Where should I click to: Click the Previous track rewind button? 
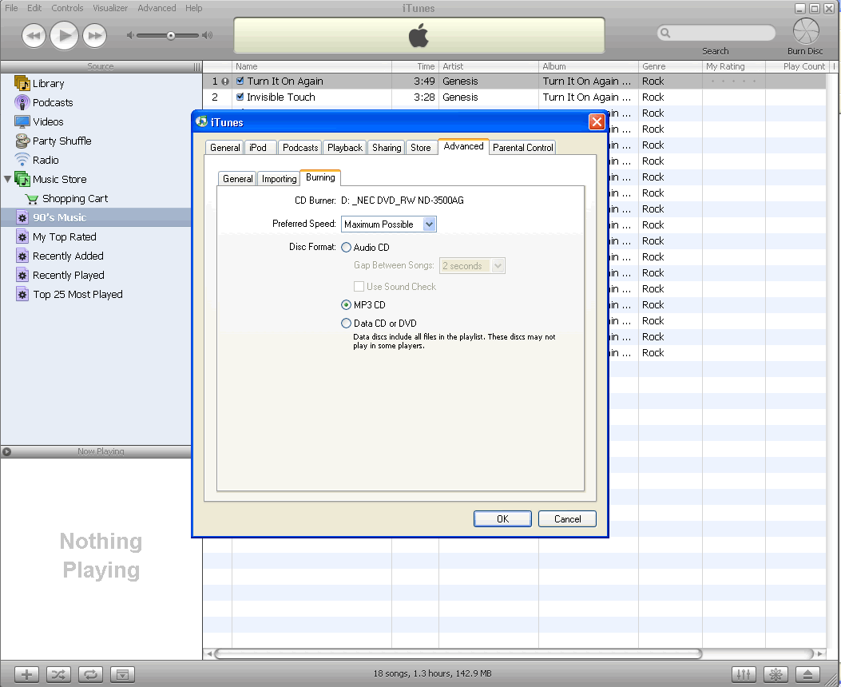tap(34, 36)
